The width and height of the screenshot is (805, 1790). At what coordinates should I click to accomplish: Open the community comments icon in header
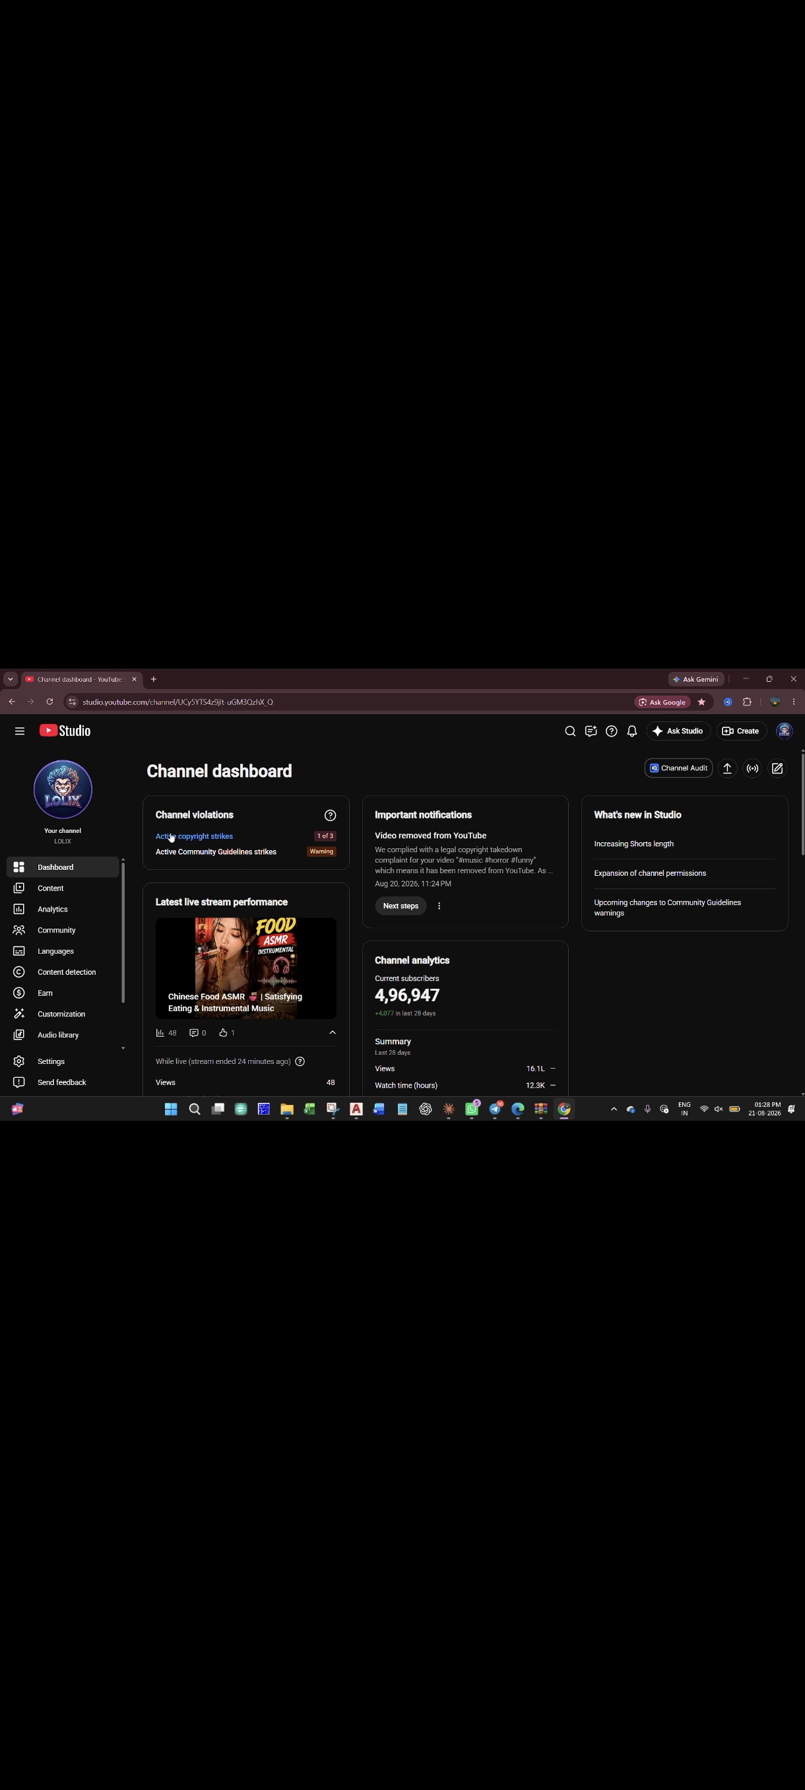[x=591, y=731]
